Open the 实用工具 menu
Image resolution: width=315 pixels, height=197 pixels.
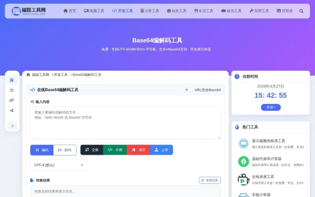point(259,11)
